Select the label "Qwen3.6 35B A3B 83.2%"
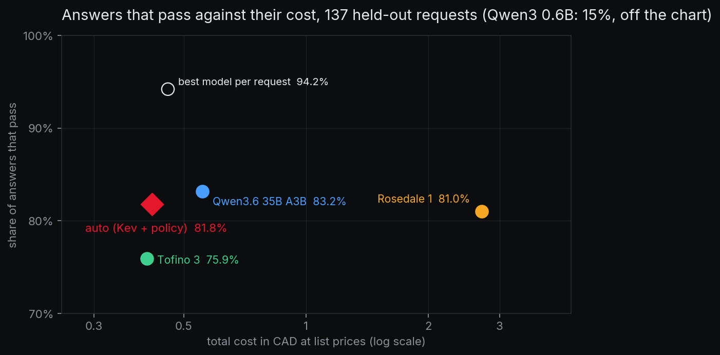This screenshot has height=355, width=720. pyautogui.click(x=279, y=202)
